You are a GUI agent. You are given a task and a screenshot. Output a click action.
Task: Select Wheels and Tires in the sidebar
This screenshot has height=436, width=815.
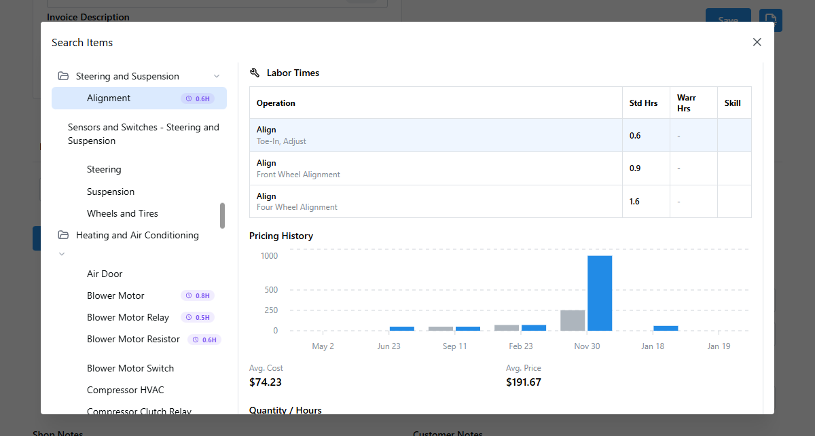coord(122,213)
